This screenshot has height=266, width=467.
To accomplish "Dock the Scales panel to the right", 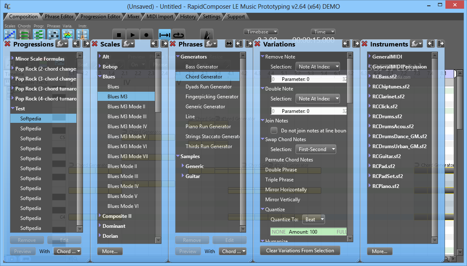I will (164, 44).
